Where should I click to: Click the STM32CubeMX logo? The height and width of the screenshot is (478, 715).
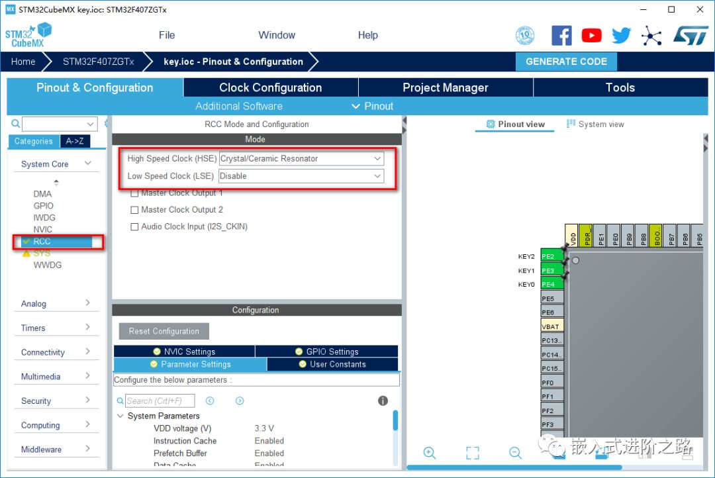point(28,35)
